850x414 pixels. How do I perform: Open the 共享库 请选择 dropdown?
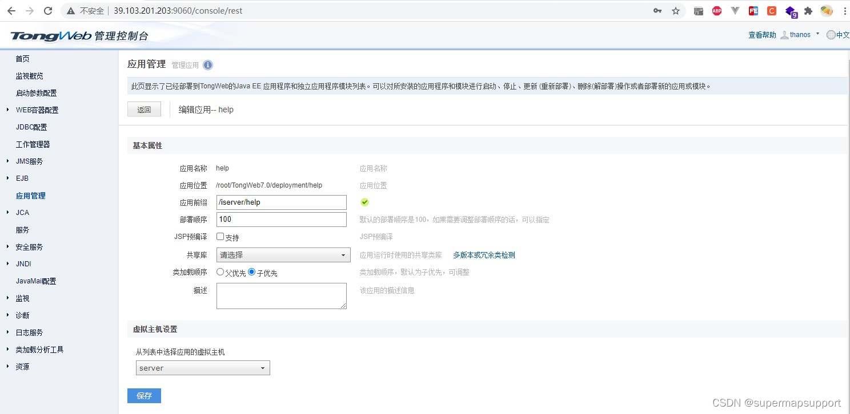[283, 255]
